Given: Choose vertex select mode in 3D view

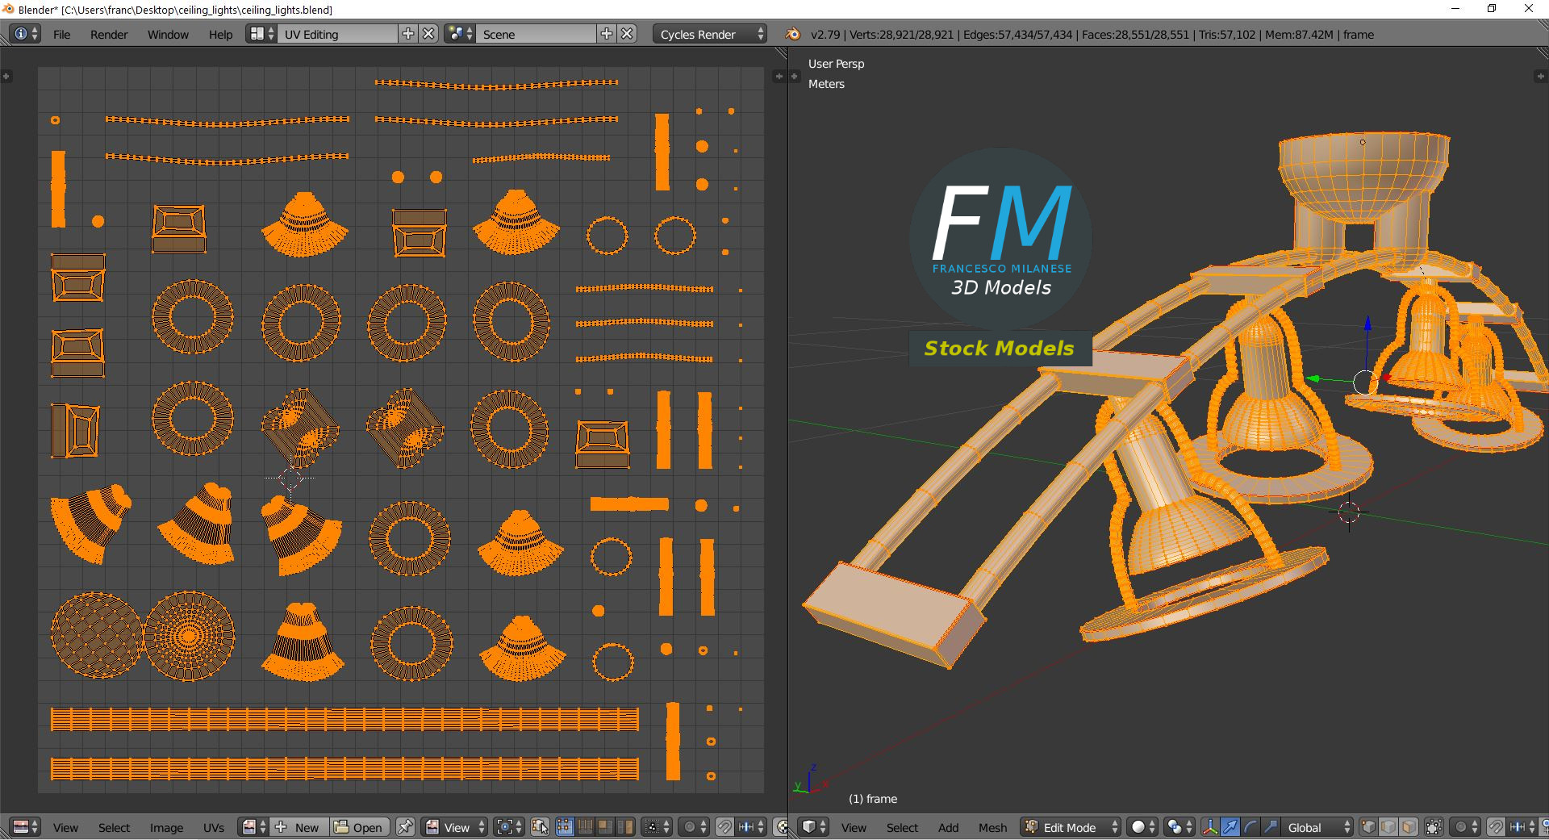Looking at the screenshot, I should coord(1368,827).
